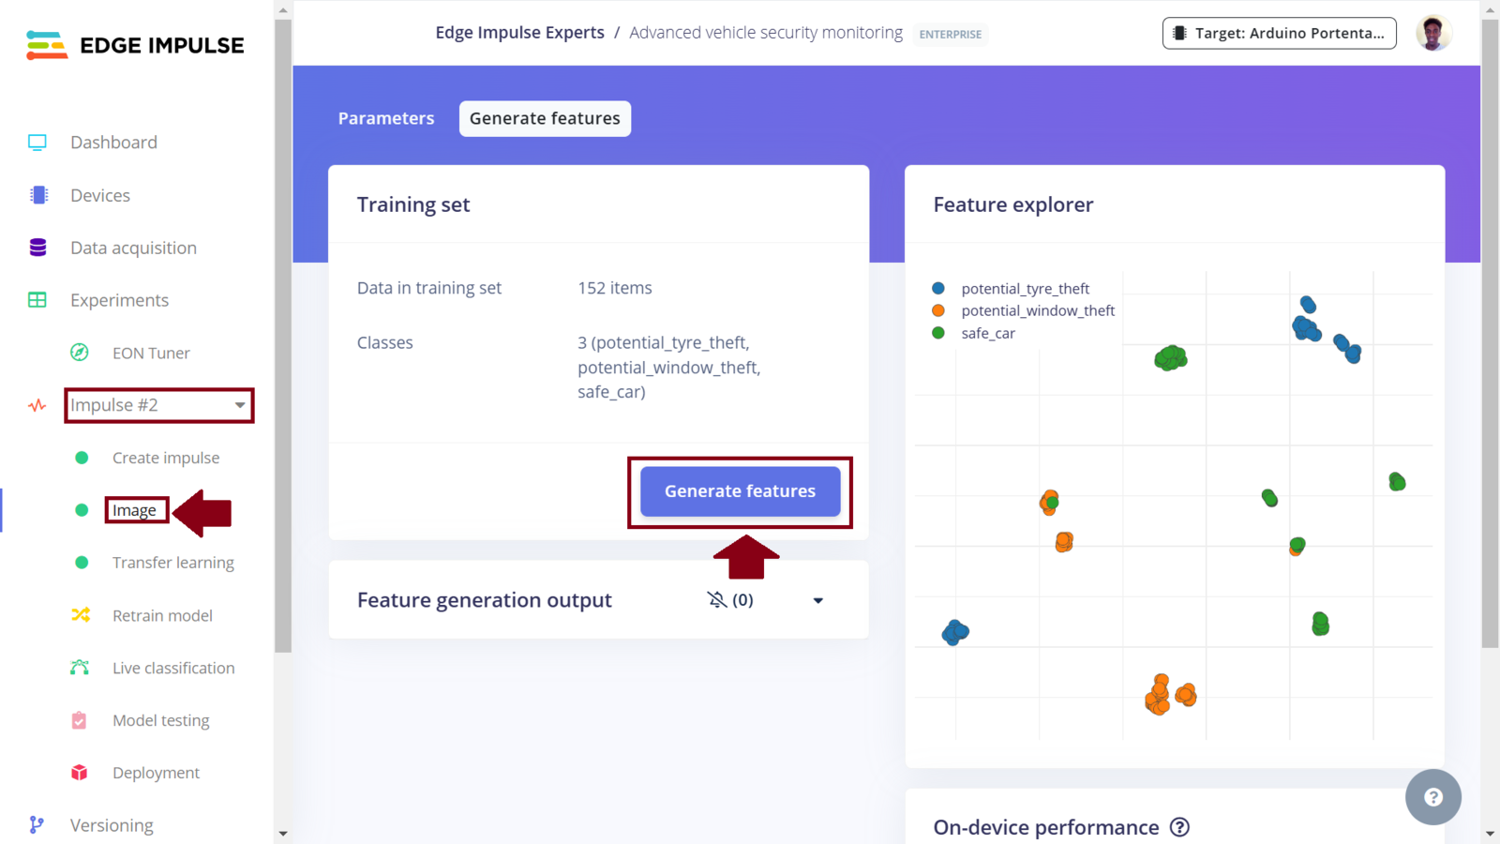Screen dimensions: 1500x844
Task: Open Model testing page
Action: 161,720
